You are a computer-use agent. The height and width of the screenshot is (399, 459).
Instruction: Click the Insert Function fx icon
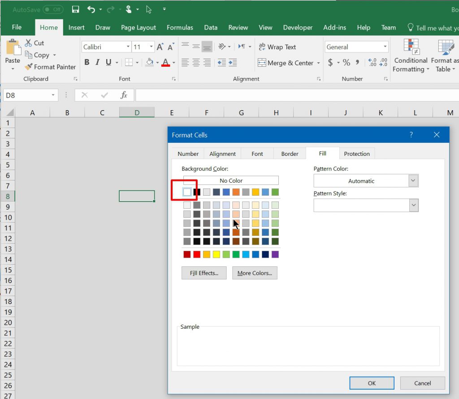(x=124, y=95)
